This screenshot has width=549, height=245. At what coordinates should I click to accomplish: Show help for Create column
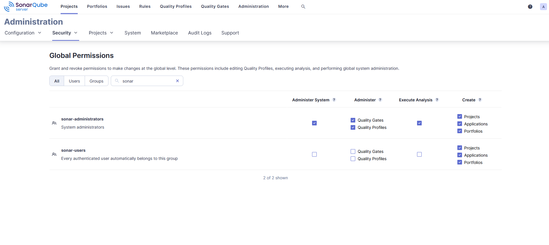[x=480, y=100]
